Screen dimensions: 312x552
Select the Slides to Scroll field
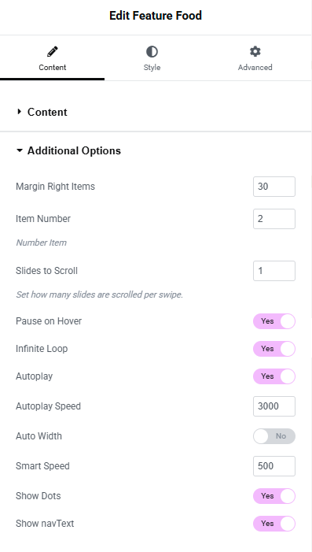(x=274, y=271)
